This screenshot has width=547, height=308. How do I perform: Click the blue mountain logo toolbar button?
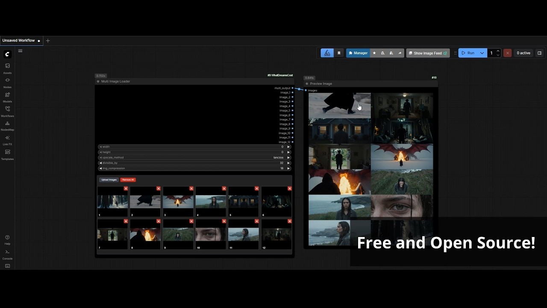pos(327,53)
